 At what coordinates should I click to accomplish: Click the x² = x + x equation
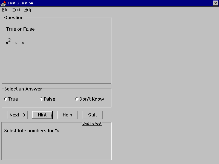(15, 42)
